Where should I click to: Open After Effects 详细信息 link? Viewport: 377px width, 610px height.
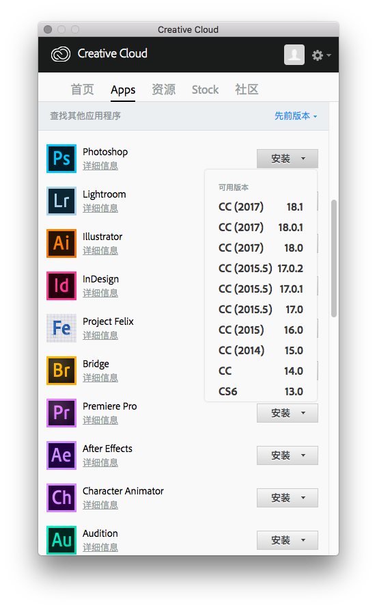(x=100, y=463)
